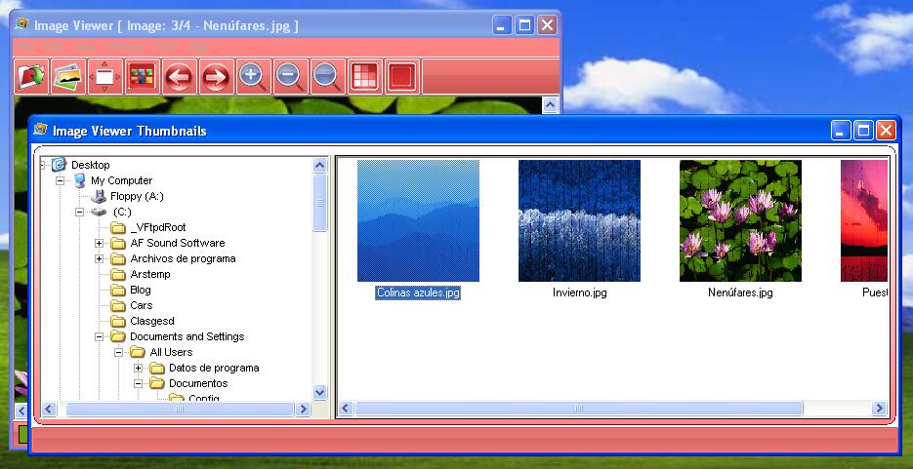Collapse the Desktop tree node
Image resolution: width=913 pixels, height=469 pixels.
43,165
